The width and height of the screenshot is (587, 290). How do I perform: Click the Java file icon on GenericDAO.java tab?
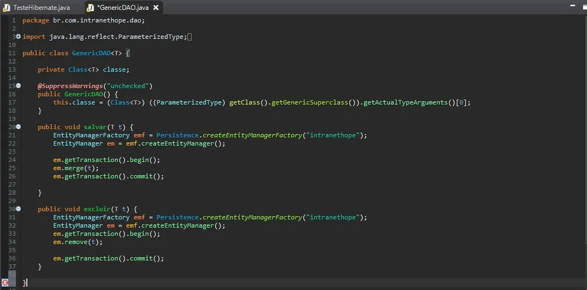(90, 8)
